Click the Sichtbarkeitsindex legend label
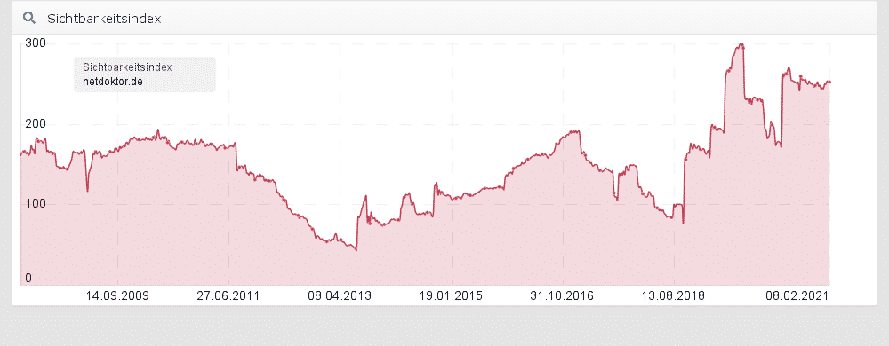The height and width of the screenshot is (346, 889). pos(127,67)
